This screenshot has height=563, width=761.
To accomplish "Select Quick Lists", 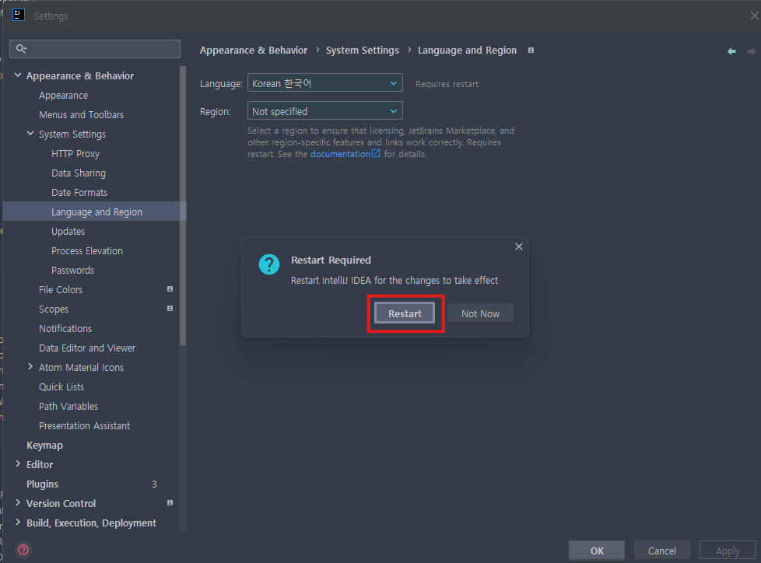I will (x=61, y=386).
